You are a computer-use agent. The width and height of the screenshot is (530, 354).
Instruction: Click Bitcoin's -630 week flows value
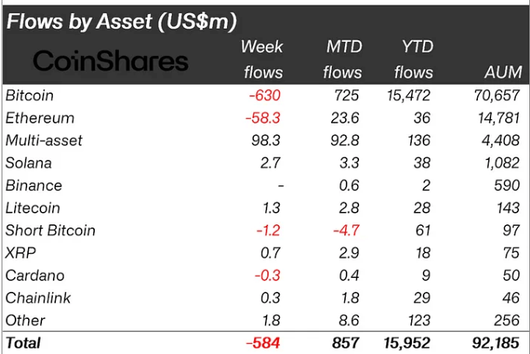point(263,96)
